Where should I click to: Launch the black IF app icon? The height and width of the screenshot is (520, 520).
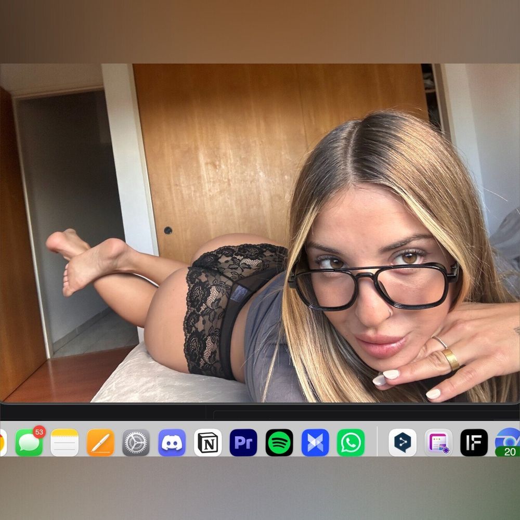474,443
